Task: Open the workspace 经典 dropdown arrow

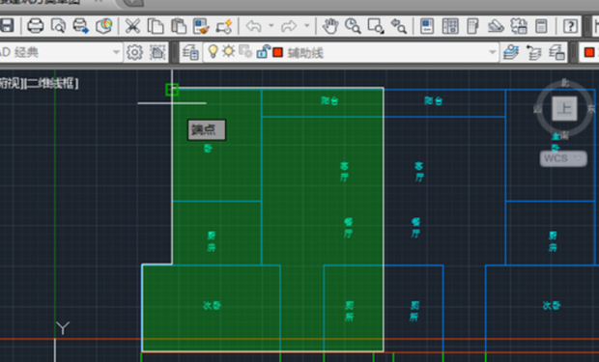Action: coord(116,52)
